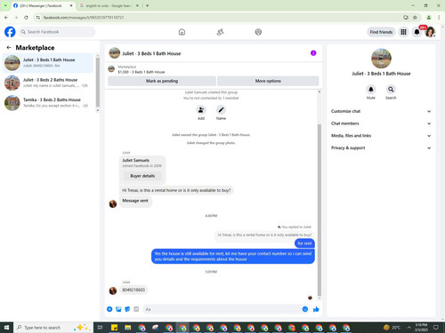Reload the page in the browser
The width and height of the screenshot is (445, 333).
click(x=26, y=18)
